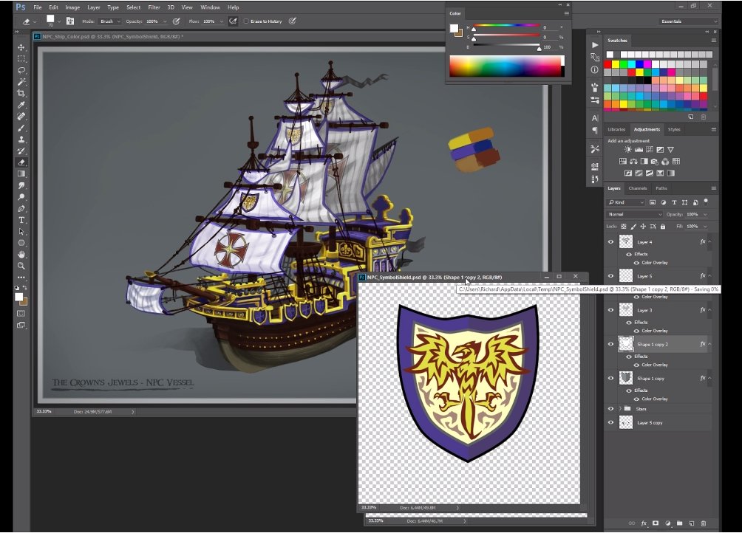
Task: Hide the Shape 1 copy layer
Action: tap(610, 378)
